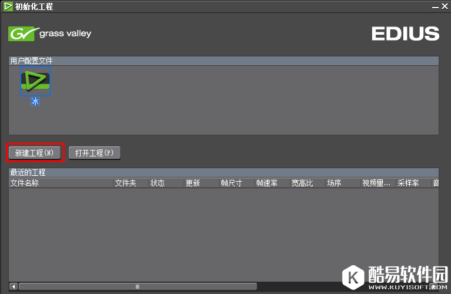Minimize the 初始化工程 window
The image size is (451, 294).
[435, 6]
